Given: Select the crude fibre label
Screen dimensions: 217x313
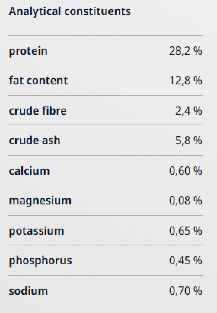Looking at the screenshot, I should click(x=38, y=111).
